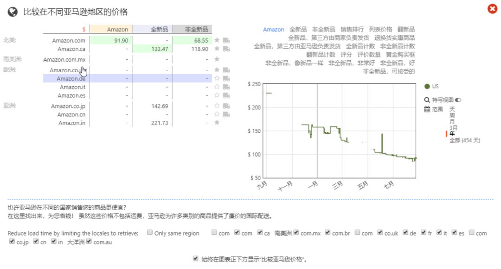Click the truck icon in Amazon.de row
The height and width of the screenshot is (269, 501).
pos(226,79)
